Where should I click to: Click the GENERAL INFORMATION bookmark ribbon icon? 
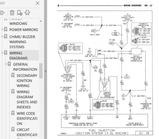9,64
